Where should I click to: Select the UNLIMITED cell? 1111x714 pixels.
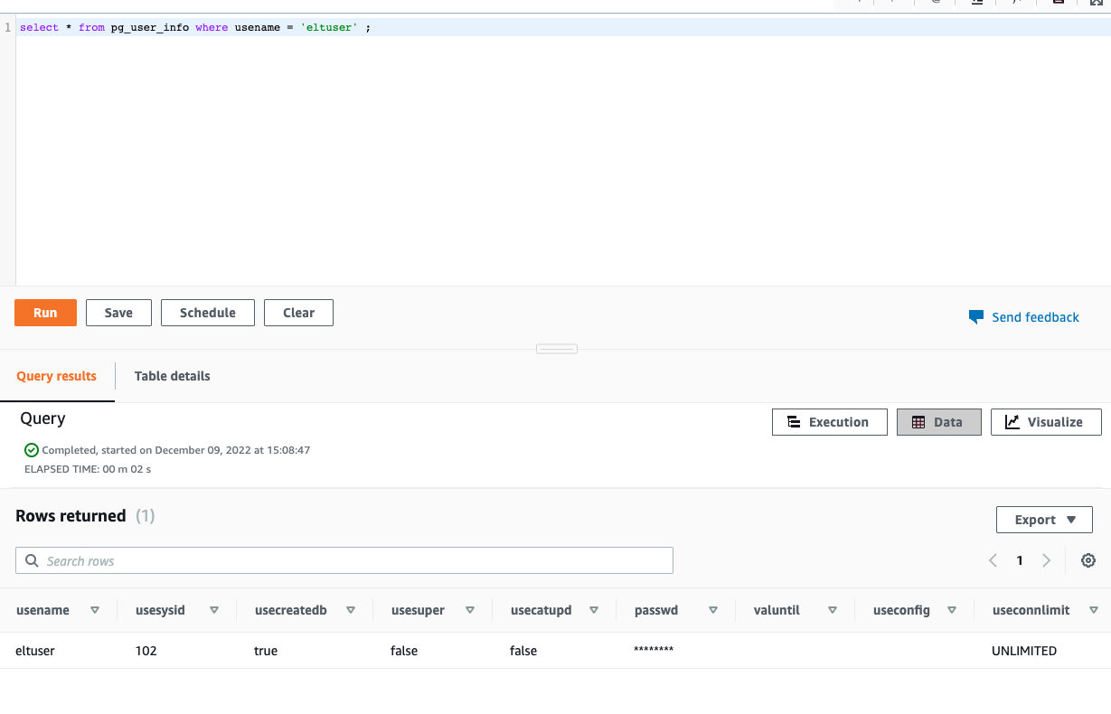point(1024,651)
